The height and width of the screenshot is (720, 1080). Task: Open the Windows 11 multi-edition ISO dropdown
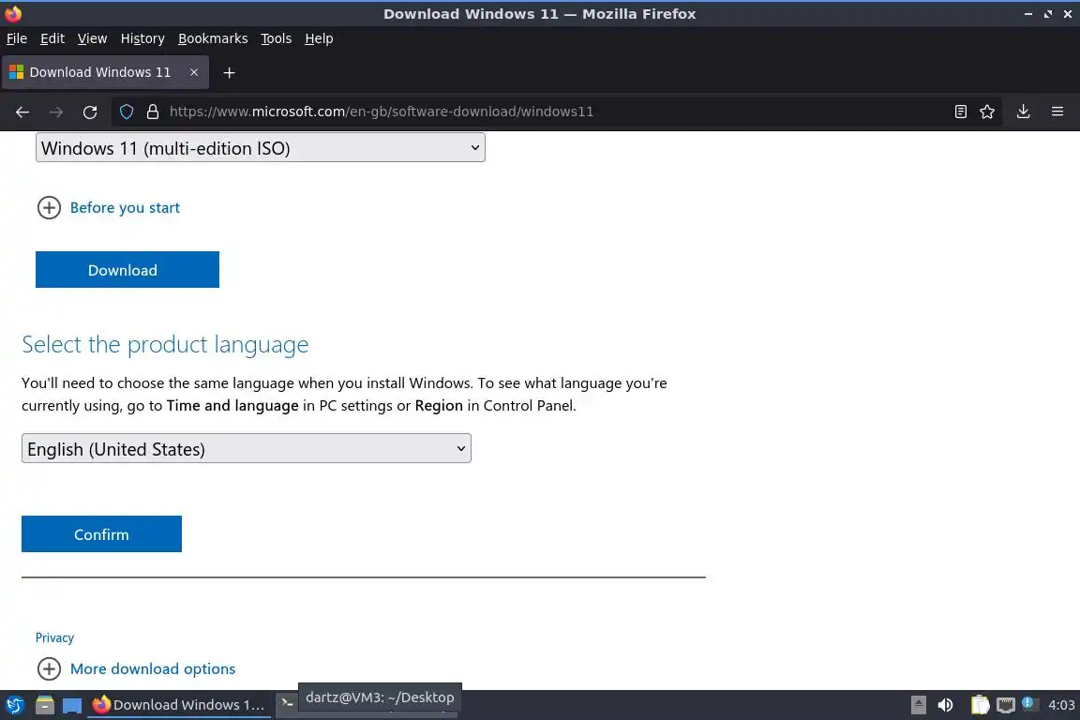(261, 147)
